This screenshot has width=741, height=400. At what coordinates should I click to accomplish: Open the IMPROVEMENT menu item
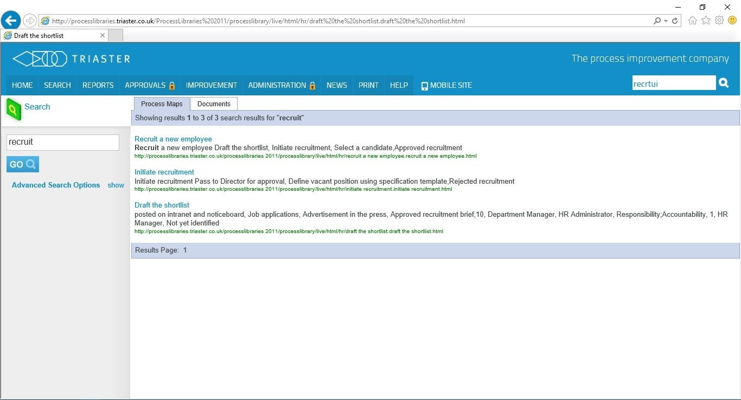pos(211,85)
